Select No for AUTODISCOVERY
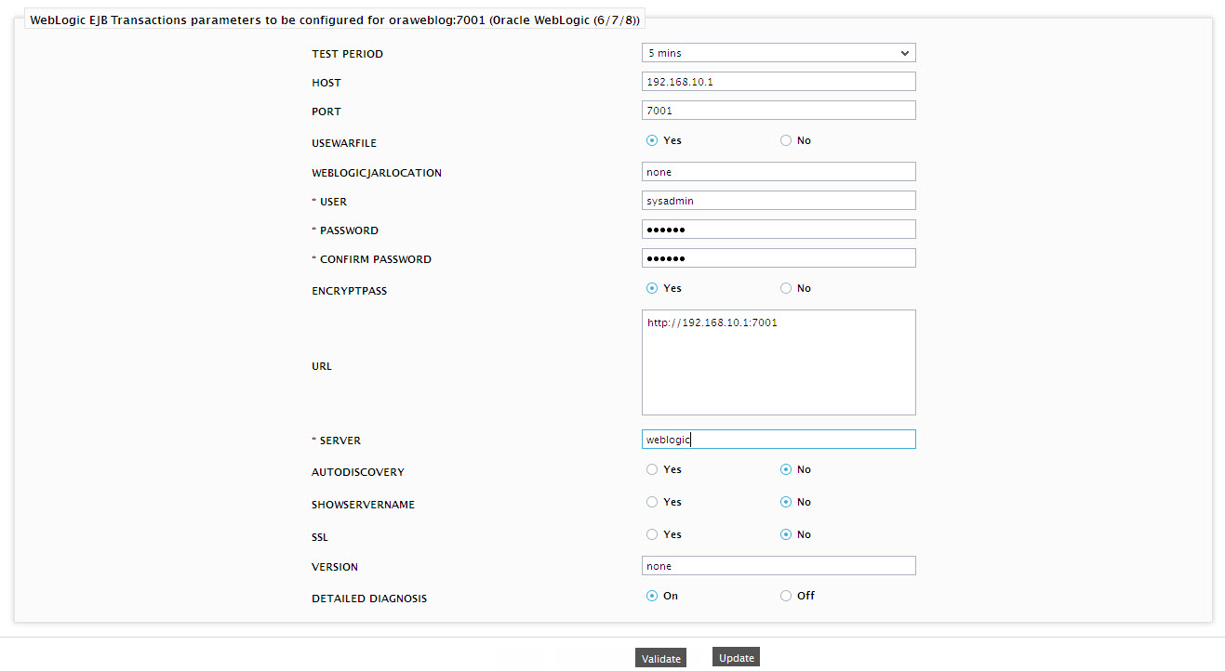The image size is (1225, 671). pyautogui.click(x=786, y=469)
